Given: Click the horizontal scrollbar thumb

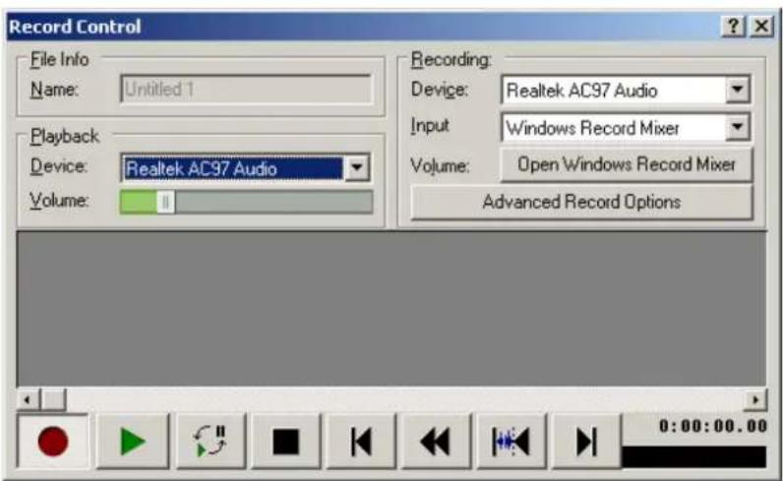Looking at the screenshot, I should tap(53, 399).
